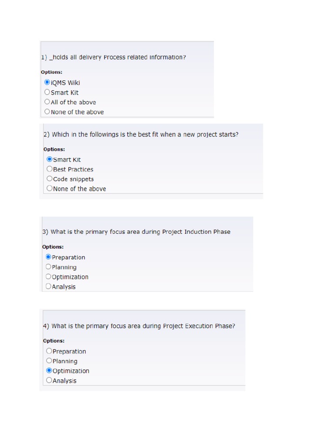This screenshot has height=445, width=334.
Task: Select Preparation for Project Induction Phase question
Action: [48, 257]
